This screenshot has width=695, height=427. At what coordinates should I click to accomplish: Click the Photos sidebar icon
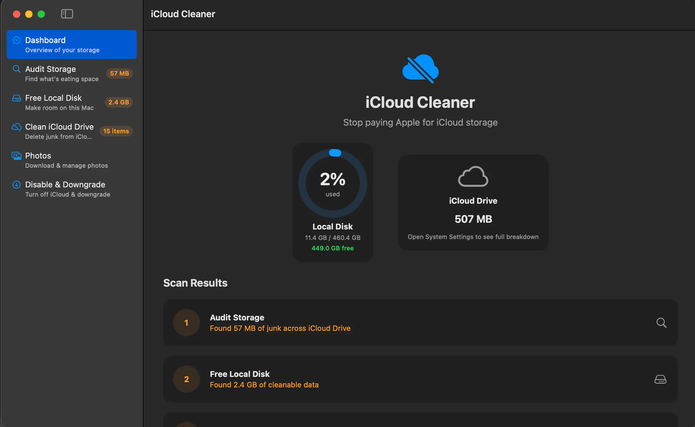(17, 156)
